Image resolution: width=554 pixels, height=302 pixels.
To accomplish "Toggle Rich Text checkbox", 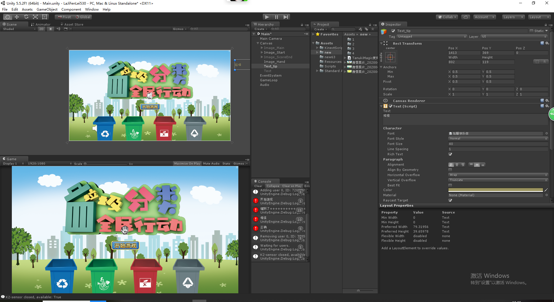I will 450,154.
